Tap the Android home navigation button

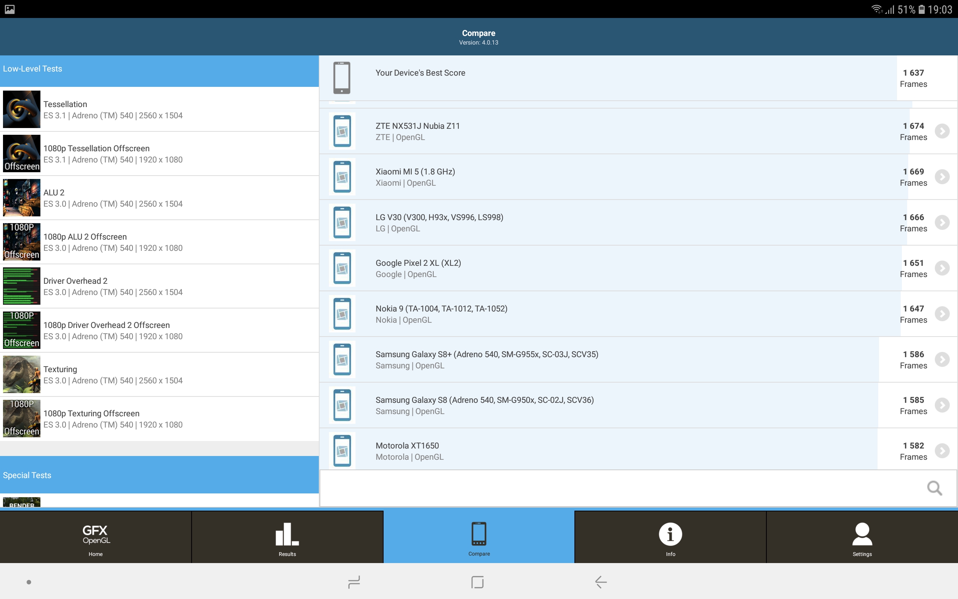478,581
